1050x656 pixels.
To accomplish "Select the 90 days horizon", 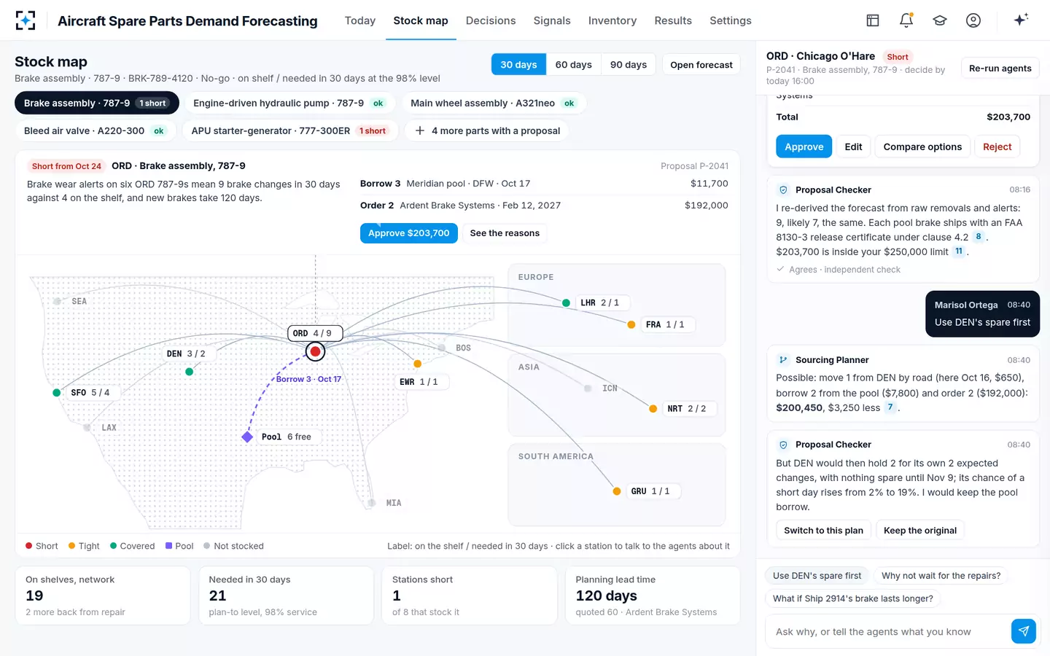I will tap(629, 65).
